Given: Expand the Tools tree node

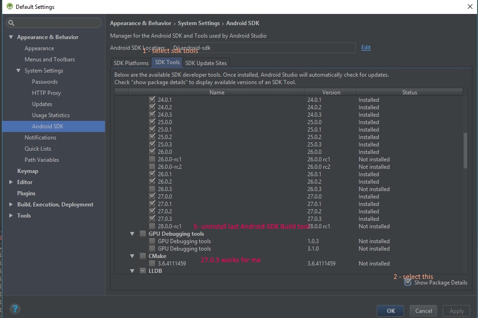Looking at the screenshot, I should pyautogui.click(x=11, y=215).
